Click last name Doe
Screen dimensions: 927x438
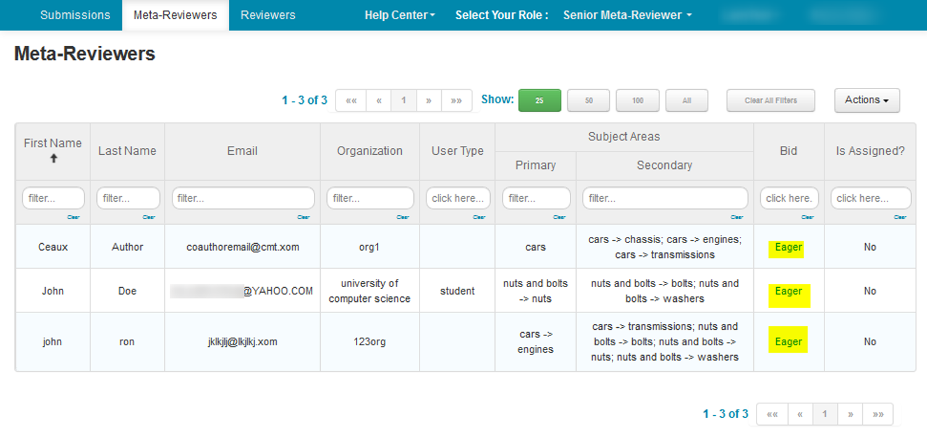(127, 291)
